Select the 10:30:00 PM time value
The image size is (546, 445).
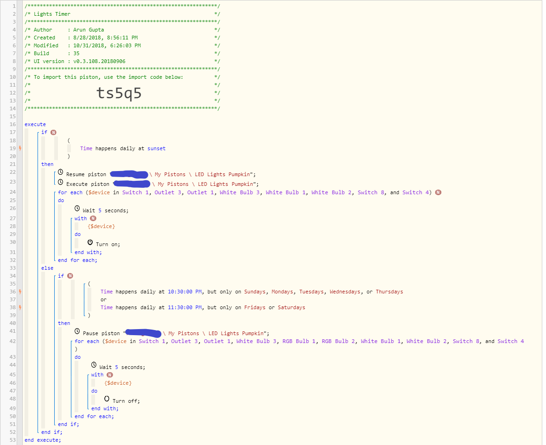[184, 292]
